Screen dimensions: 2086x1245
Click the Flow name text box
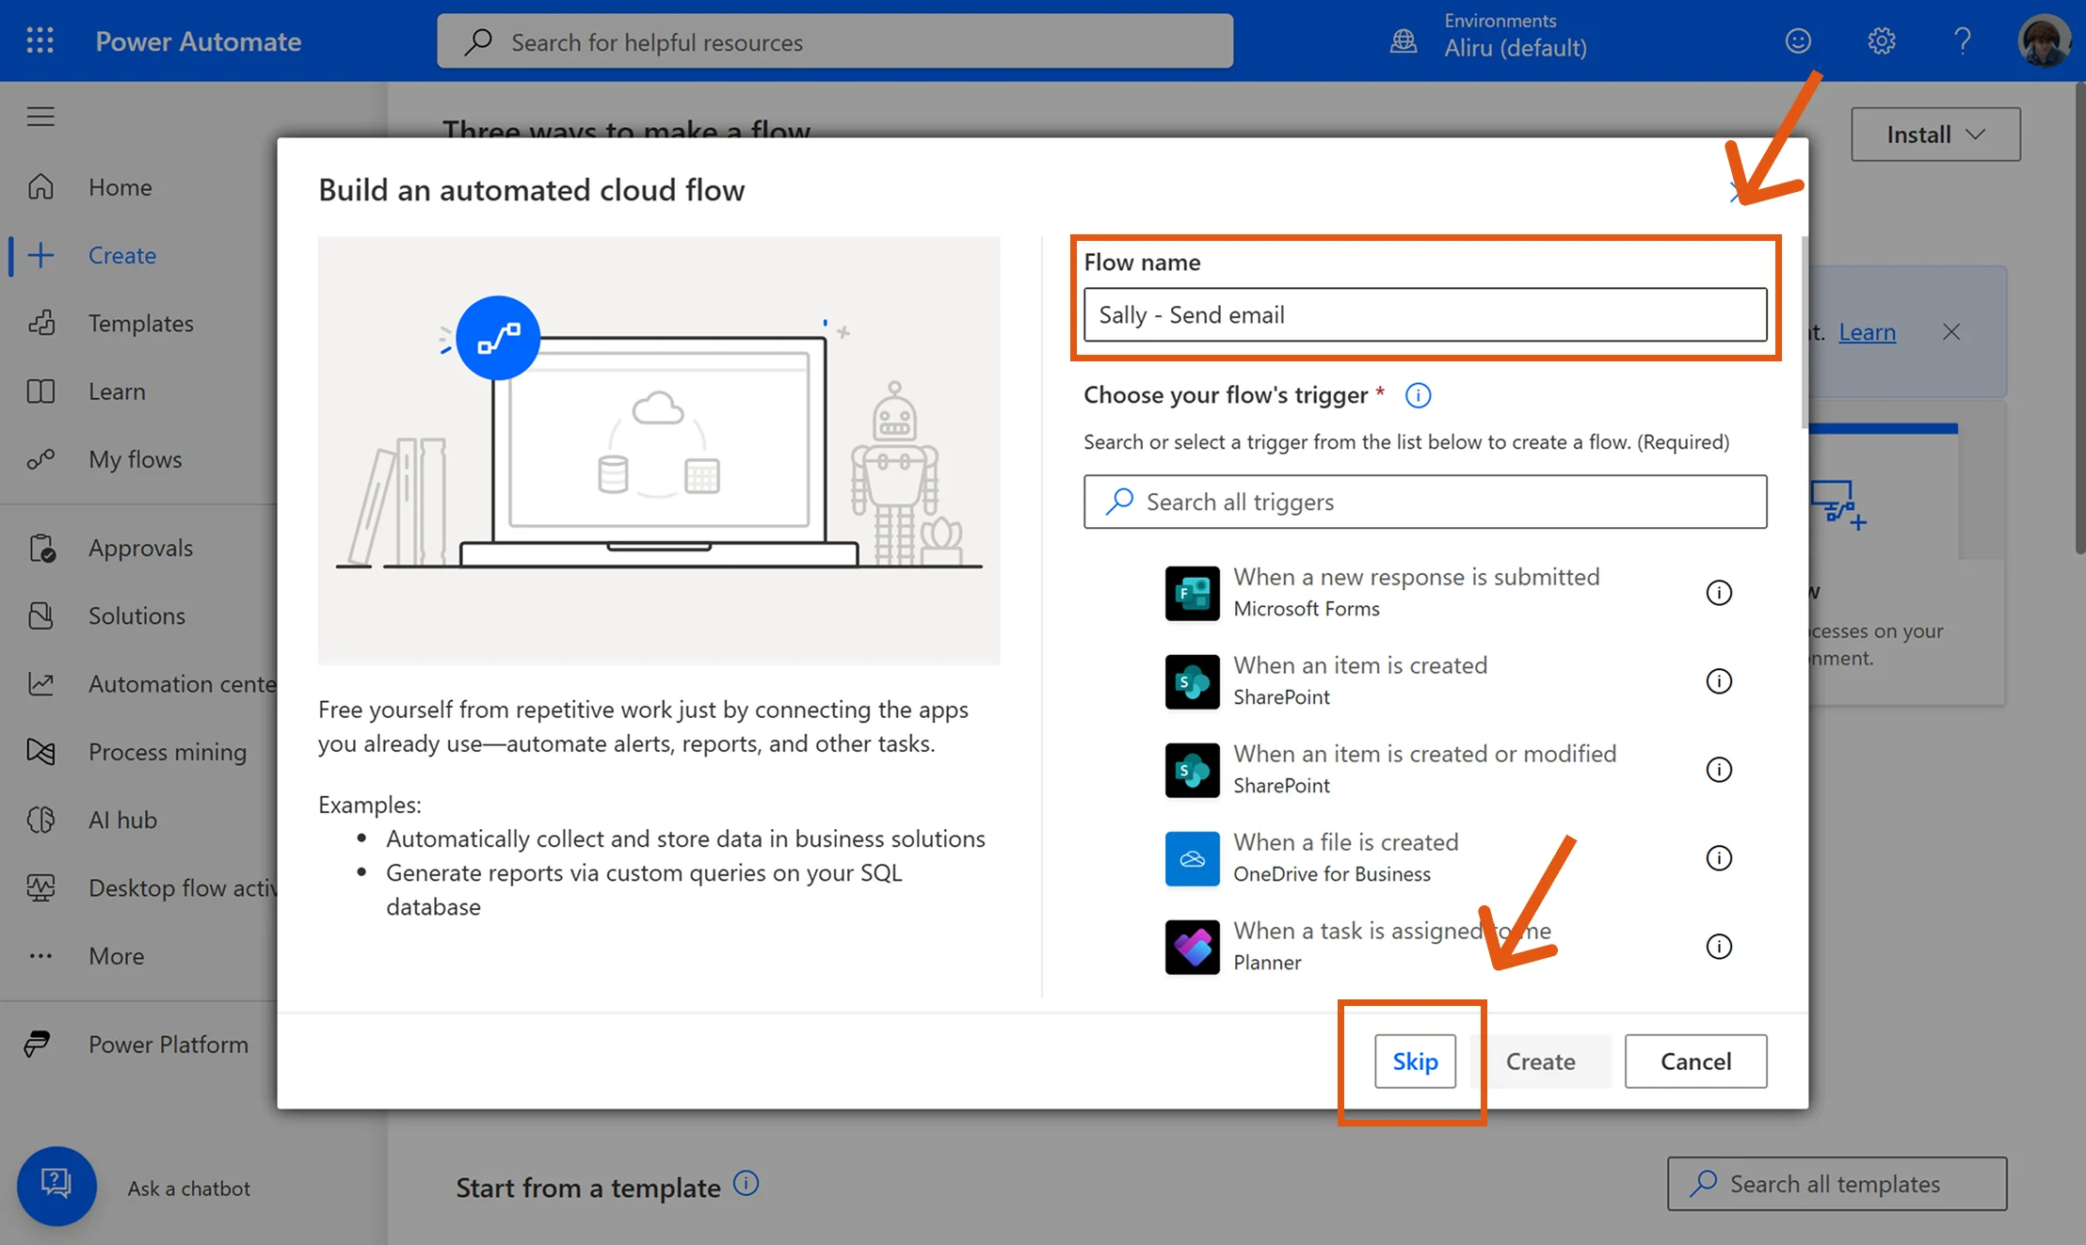point(1425,315)
